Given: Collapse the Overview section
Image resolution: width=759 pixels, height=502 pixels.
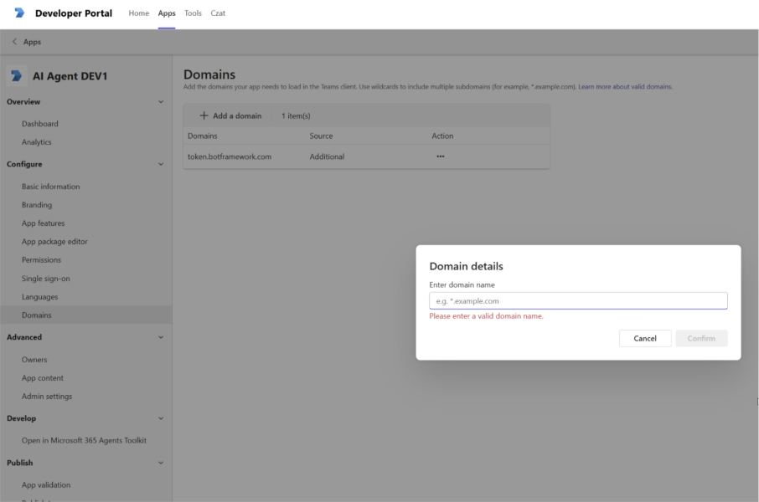Looking at the screenshot, I should 161,102.
